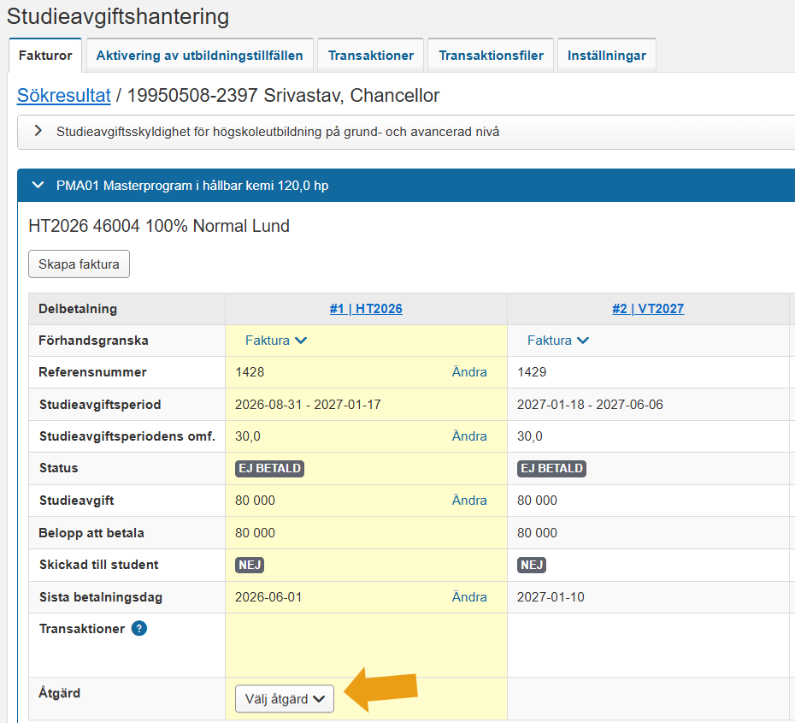Click due date 2027-01-10

(x=551, y=597)
